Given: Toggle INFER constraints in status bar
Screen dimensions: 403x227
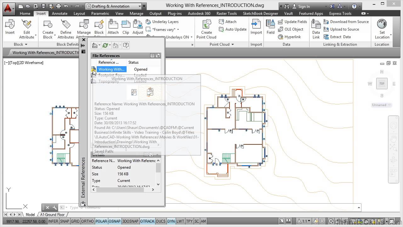Looking at the screenshot, I should pyautogui.click(x=53, y=221).
